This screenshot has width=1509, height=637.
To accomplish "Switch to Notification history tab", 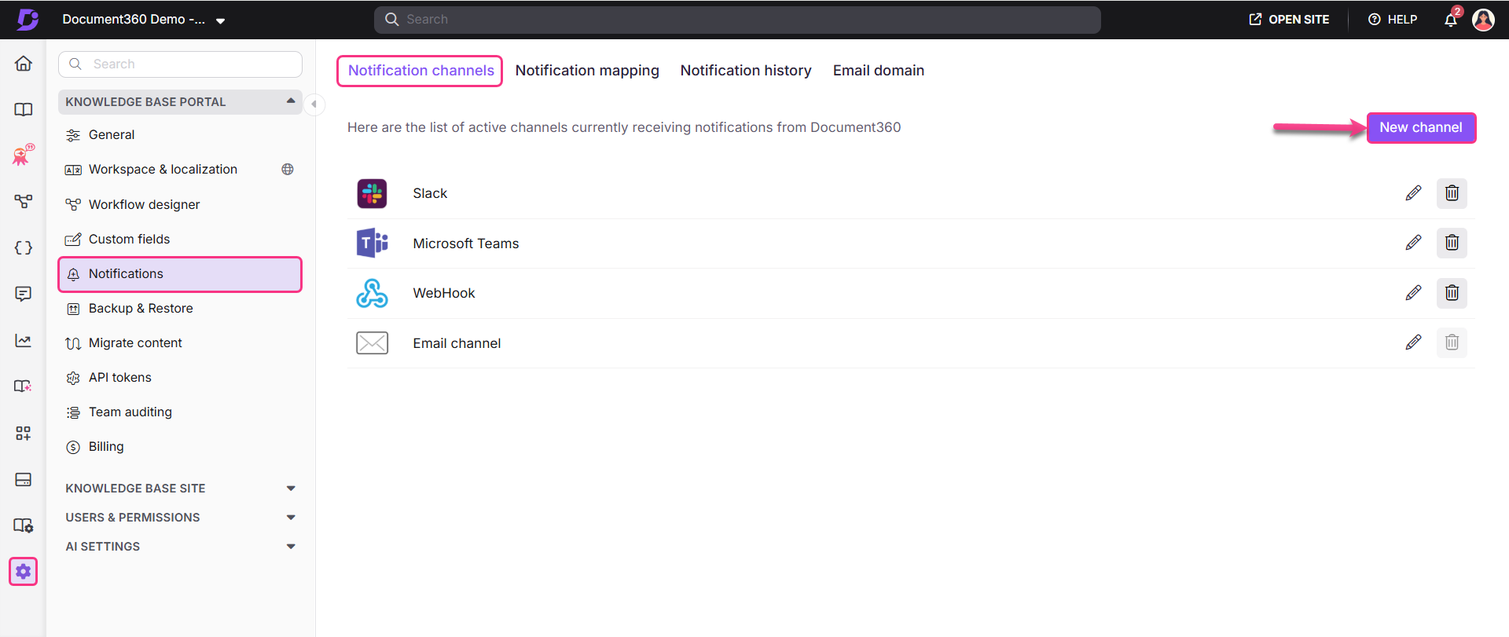I will pyautogui.click(x=746, y=71).
